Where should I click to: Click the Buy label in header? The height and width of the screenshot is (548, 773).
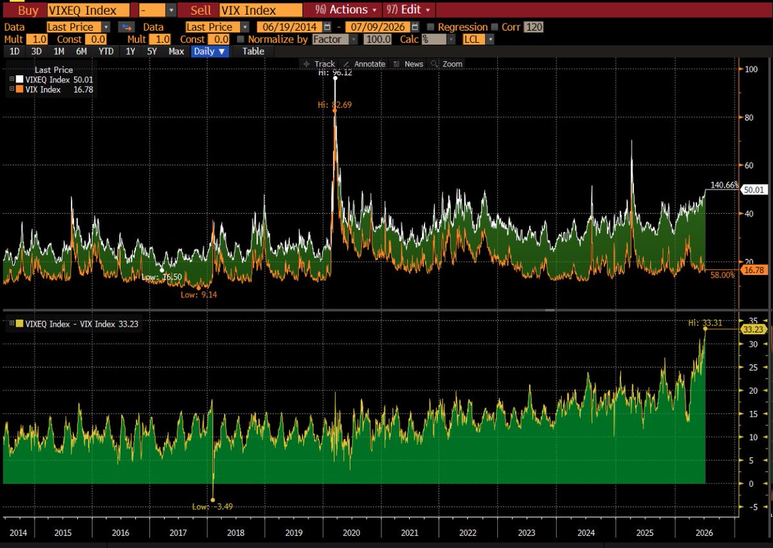[x=27, y=10]
